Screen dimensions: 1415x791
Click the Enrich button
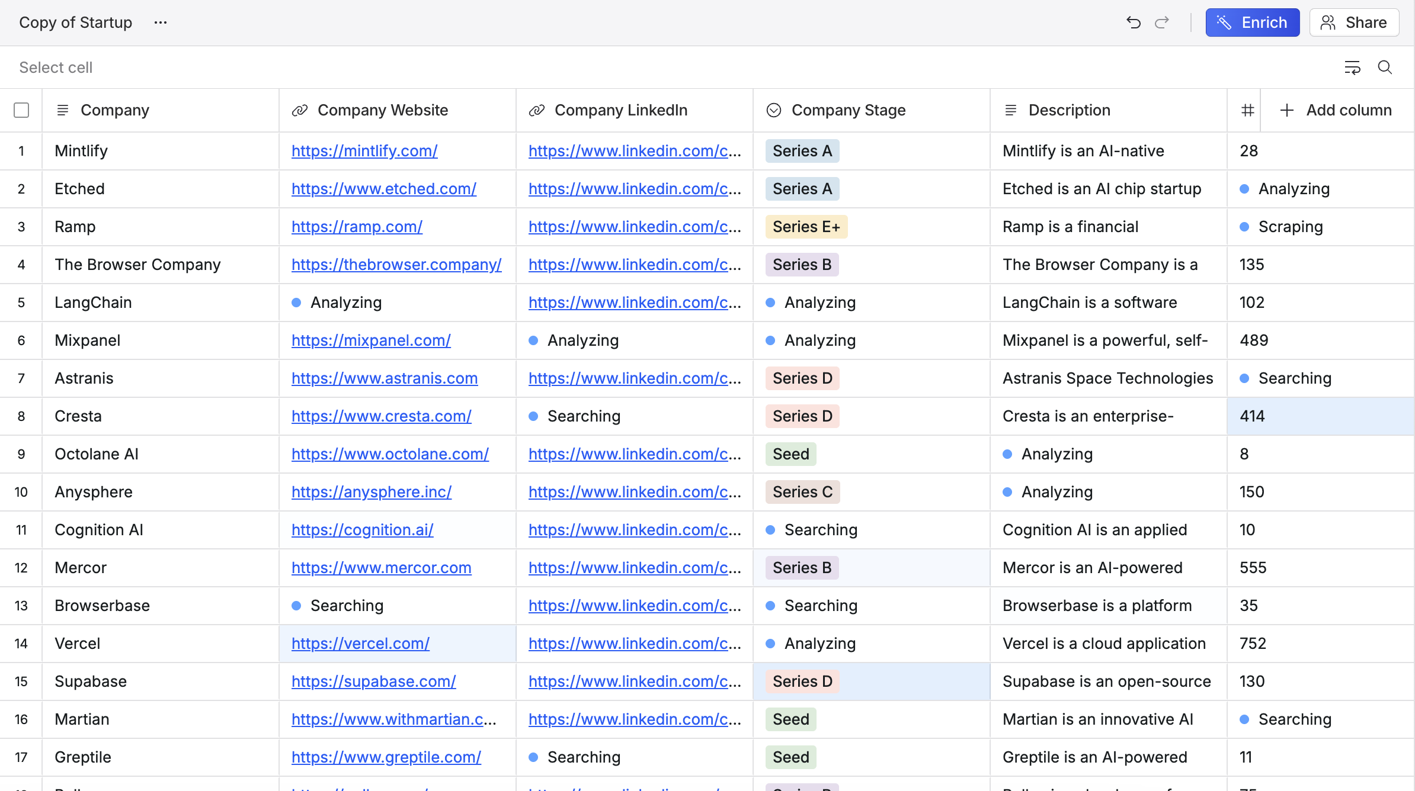pos(1252,22)
